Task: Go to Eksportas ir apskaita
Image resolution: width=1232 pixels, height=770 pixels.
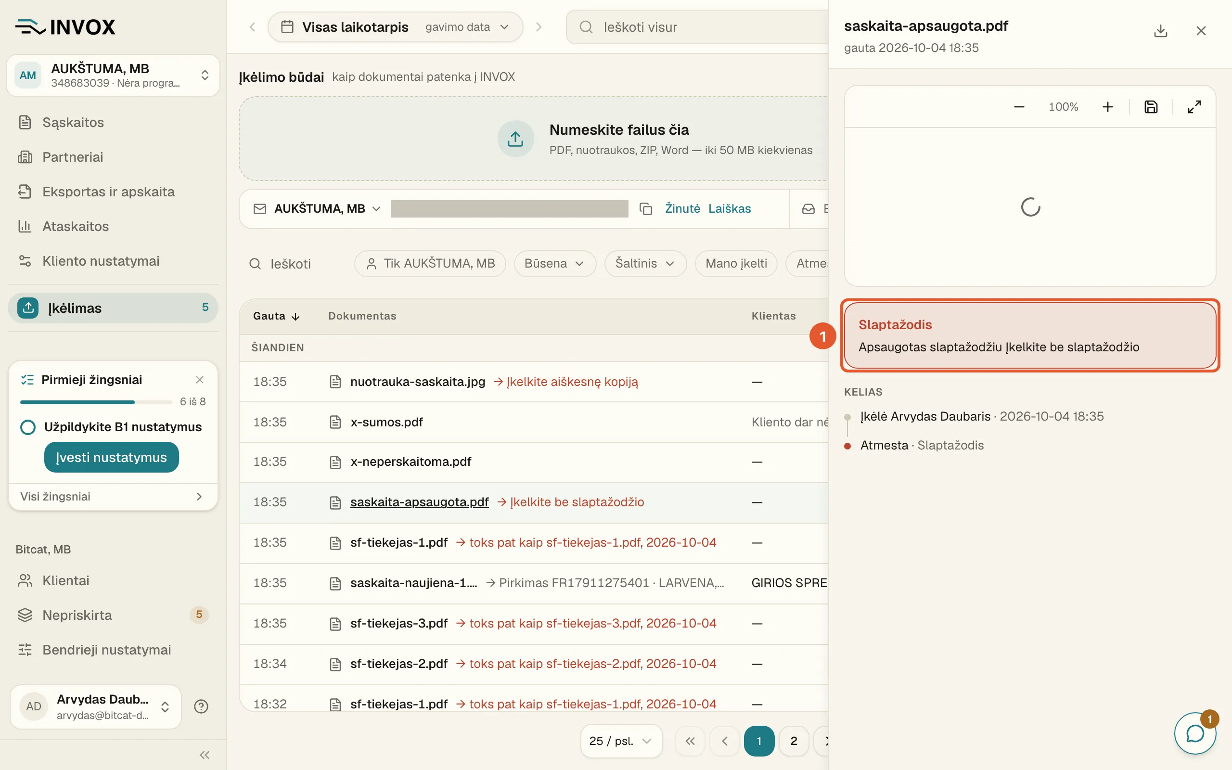Action: 113,192
